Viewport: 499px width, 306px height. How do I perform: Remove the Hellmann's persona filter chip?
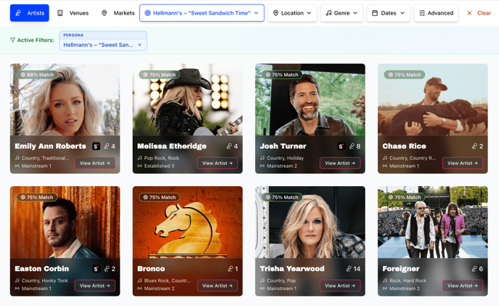click(139, 45)
